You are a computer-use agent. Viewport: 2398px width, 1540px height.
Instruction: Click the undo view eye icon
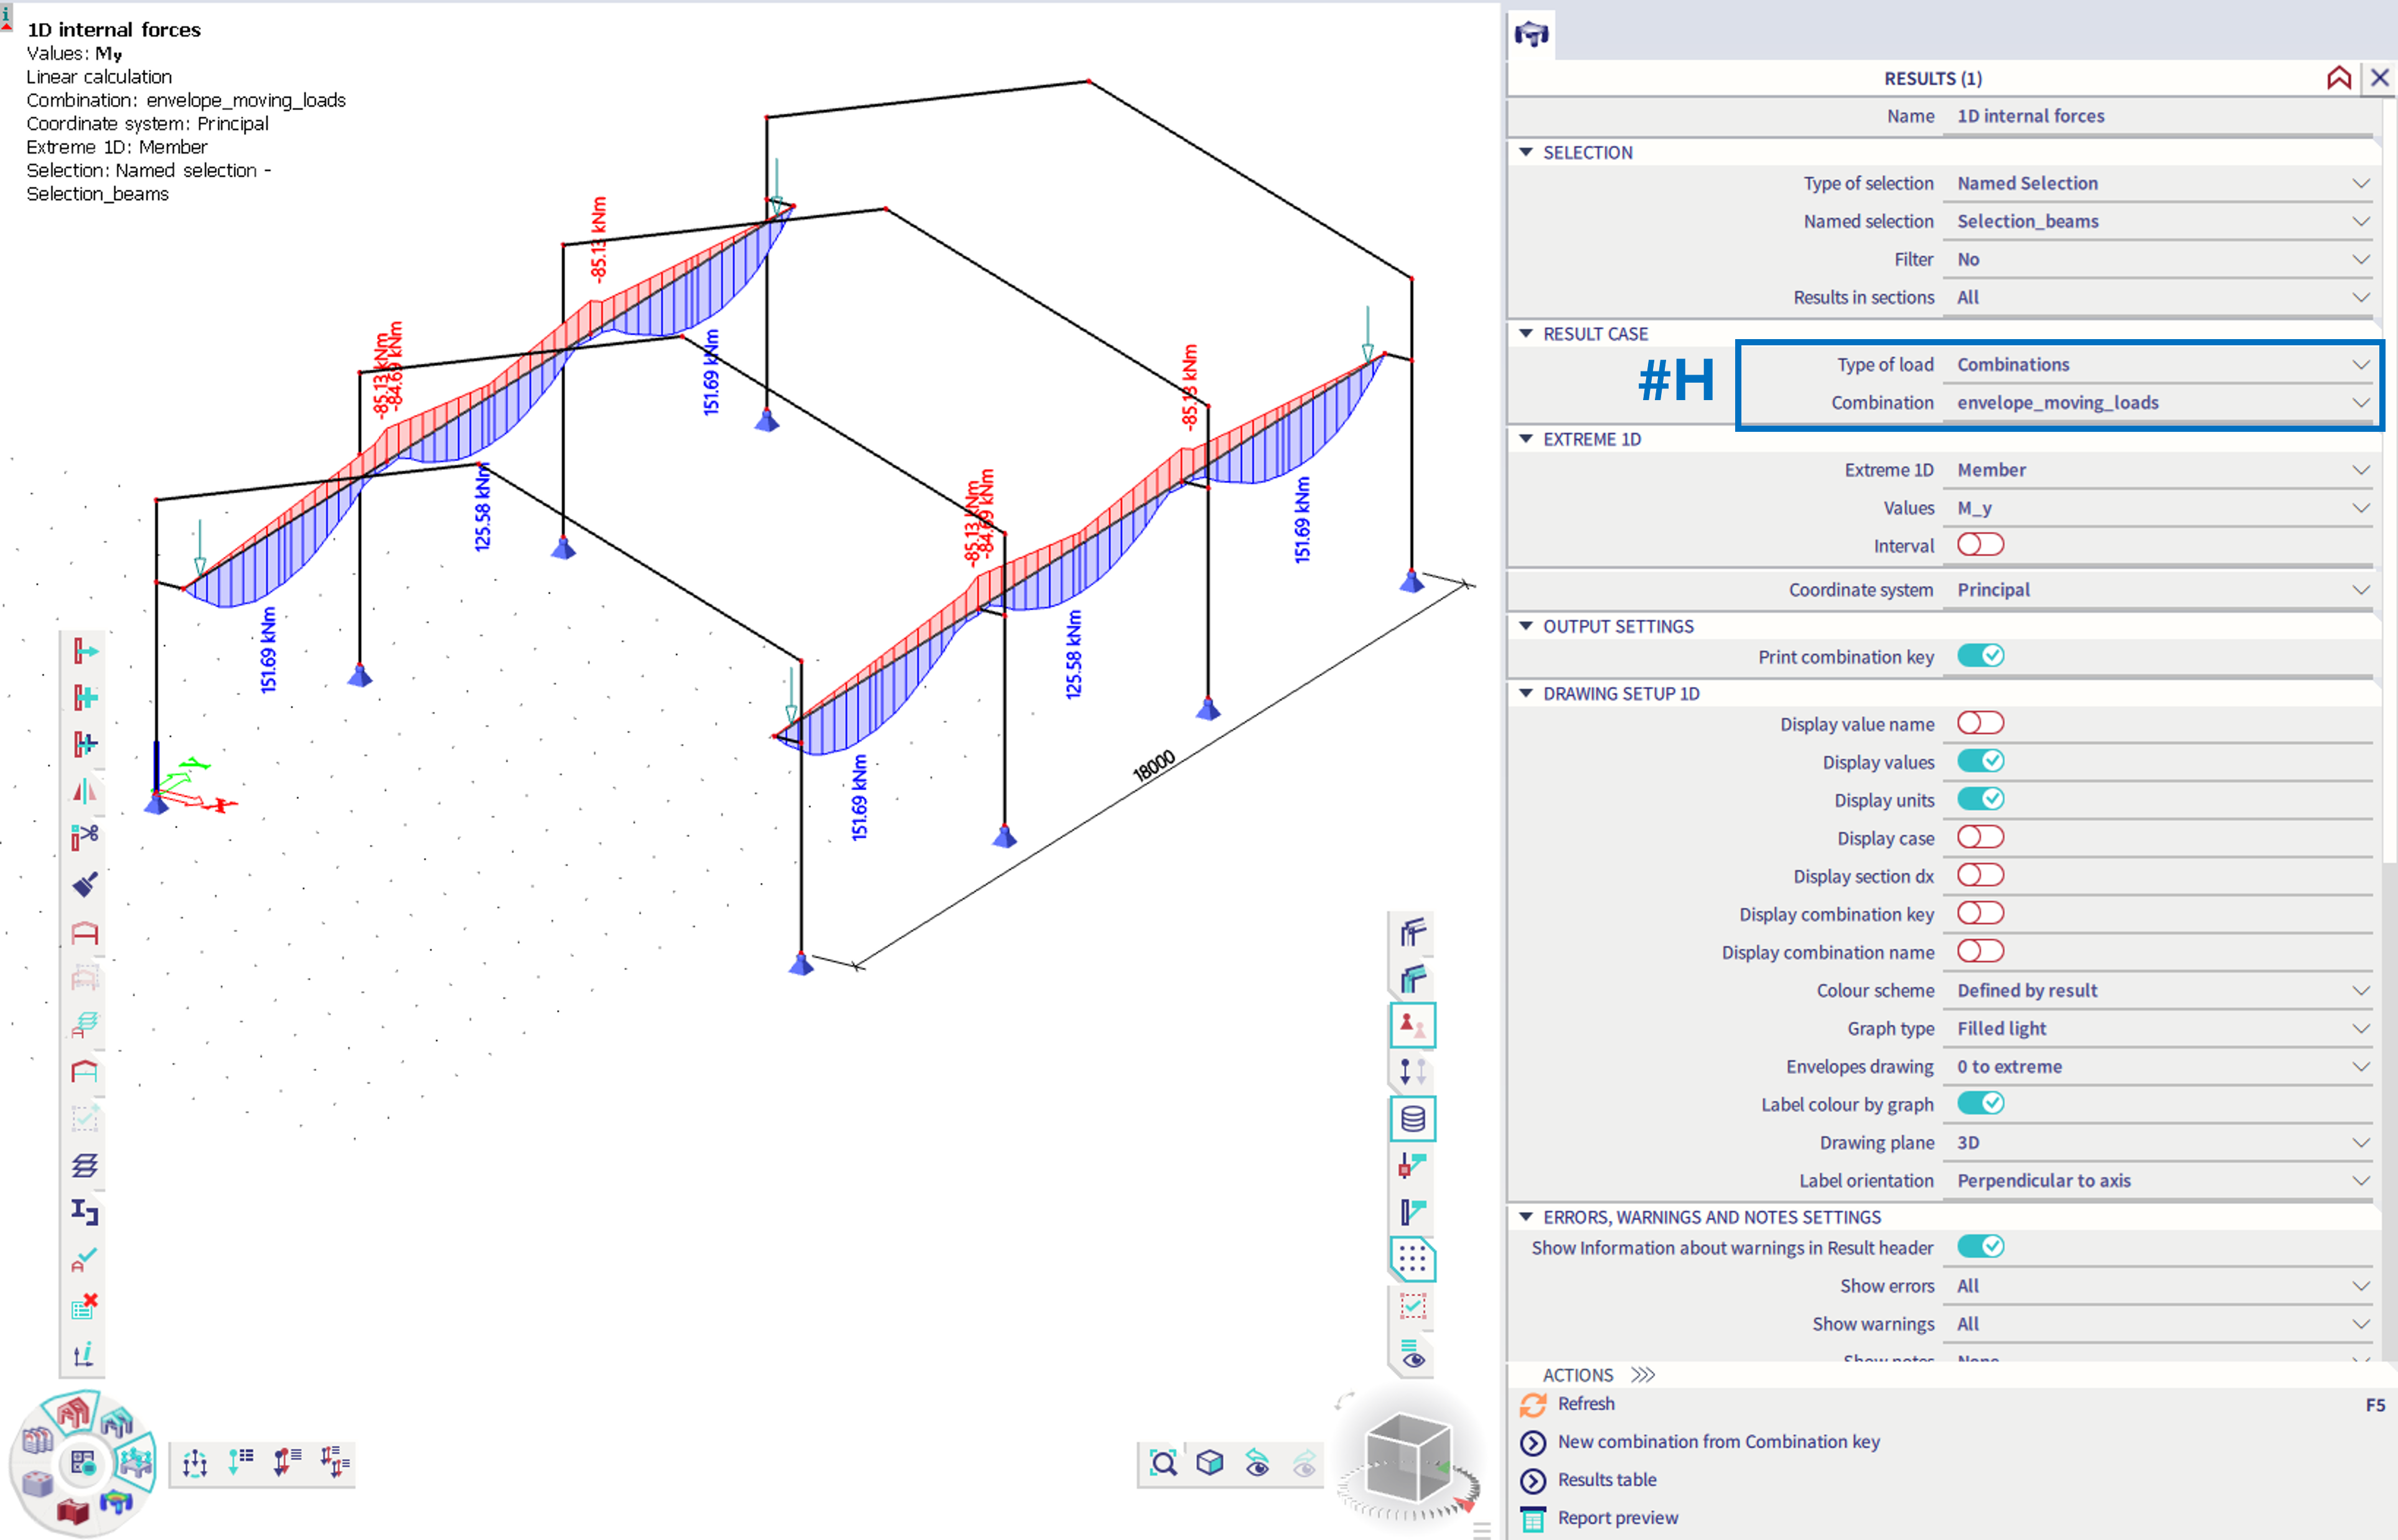tap(1258, 1464)
